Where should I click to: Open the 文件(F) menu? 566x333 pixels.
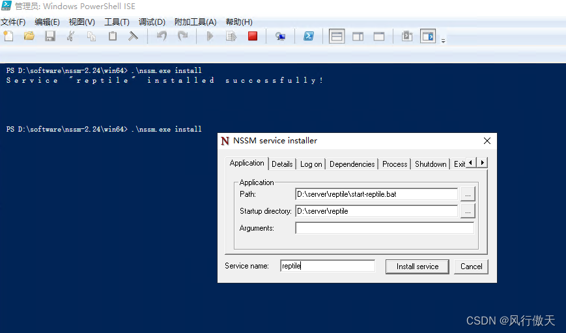pos(13,22)
